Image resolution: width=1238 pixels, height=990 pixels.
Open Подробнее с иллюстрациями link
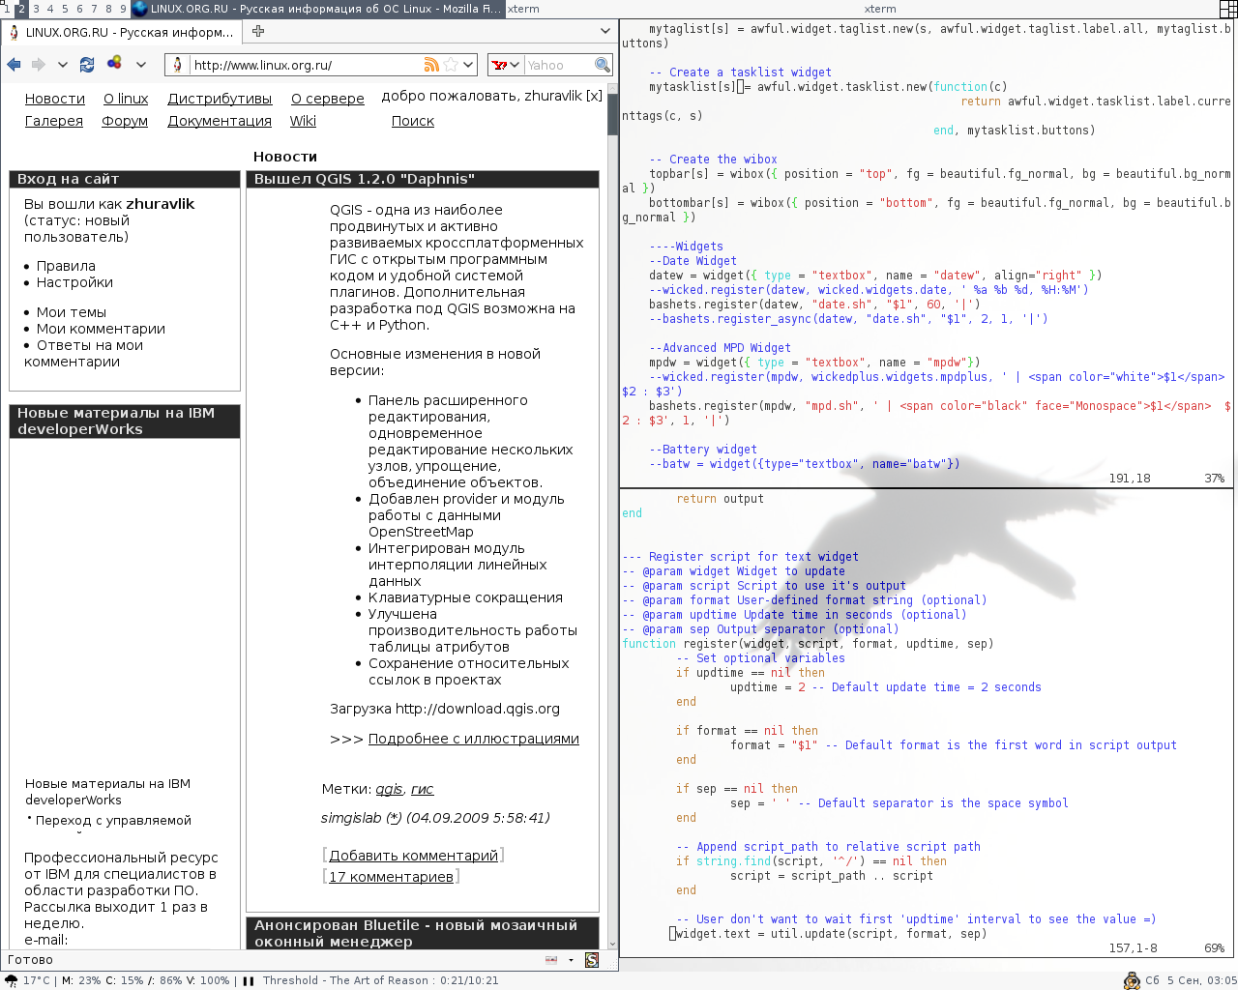(474, 739)
